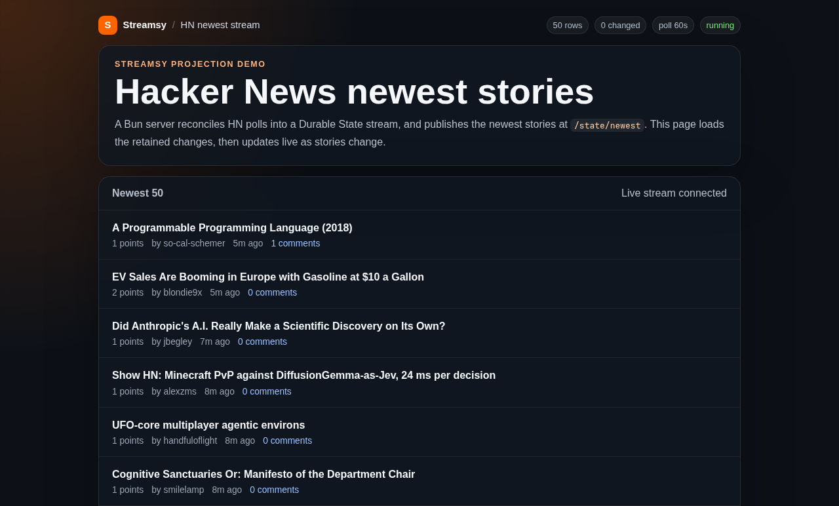Click author blondie9x
Screen dimensions: 839x506
(x=177, y=292)
